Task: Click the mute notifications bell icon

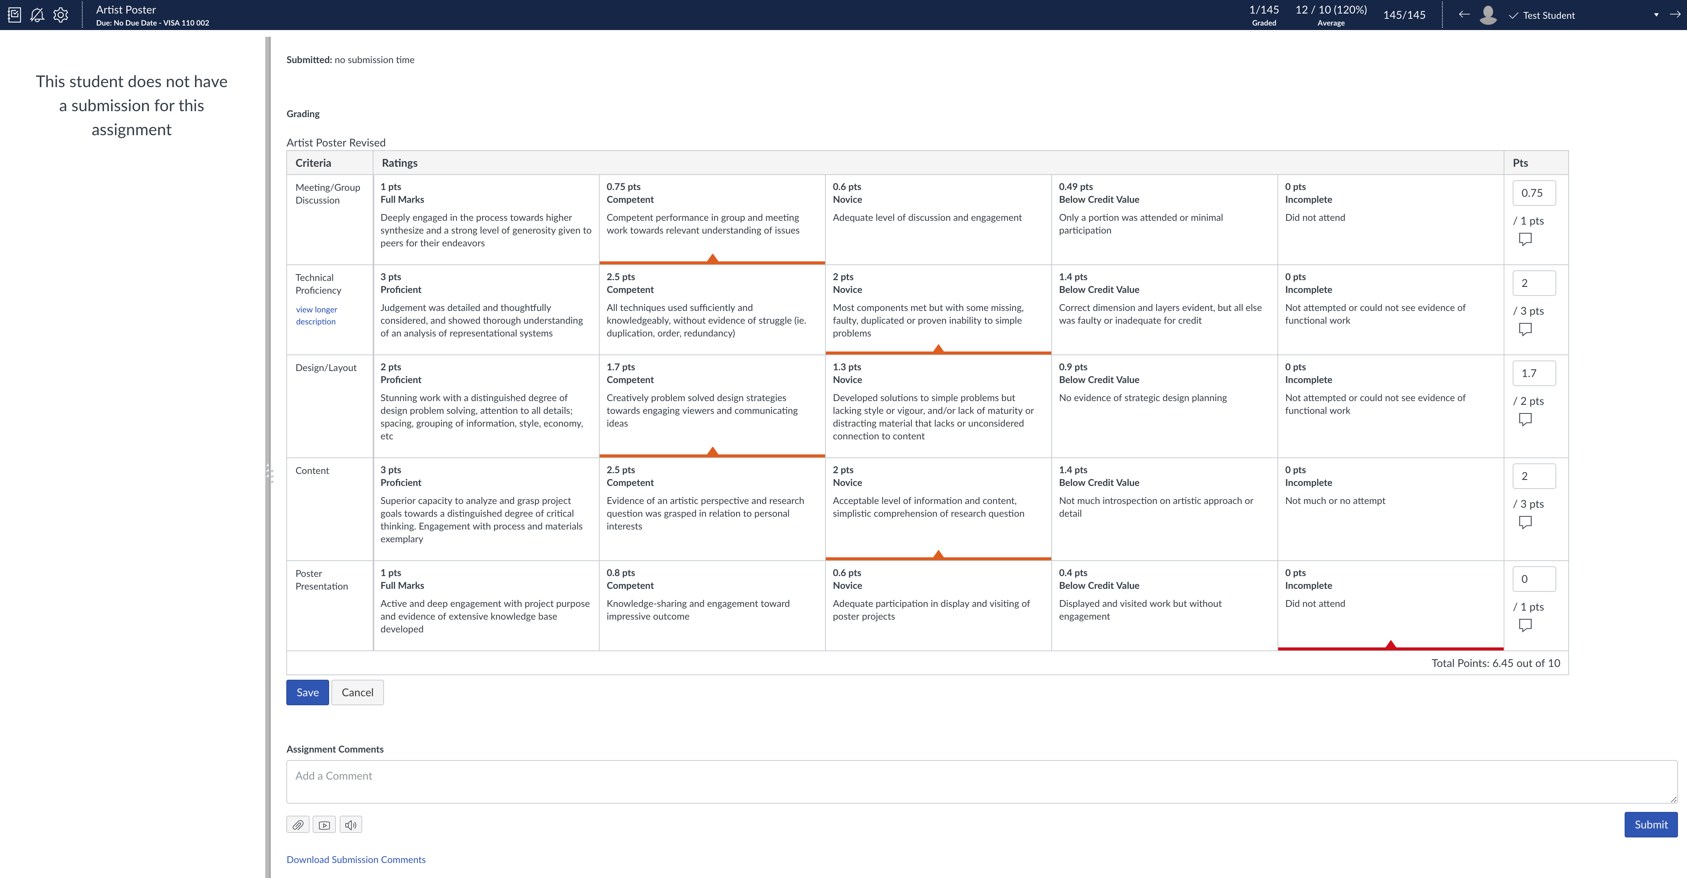Action: [x=37, y=14]
